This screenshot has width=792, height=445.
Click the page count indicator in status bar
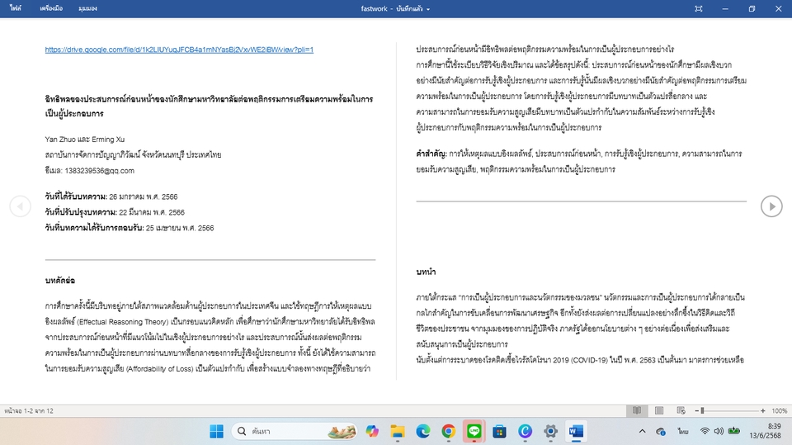(29, 410)
